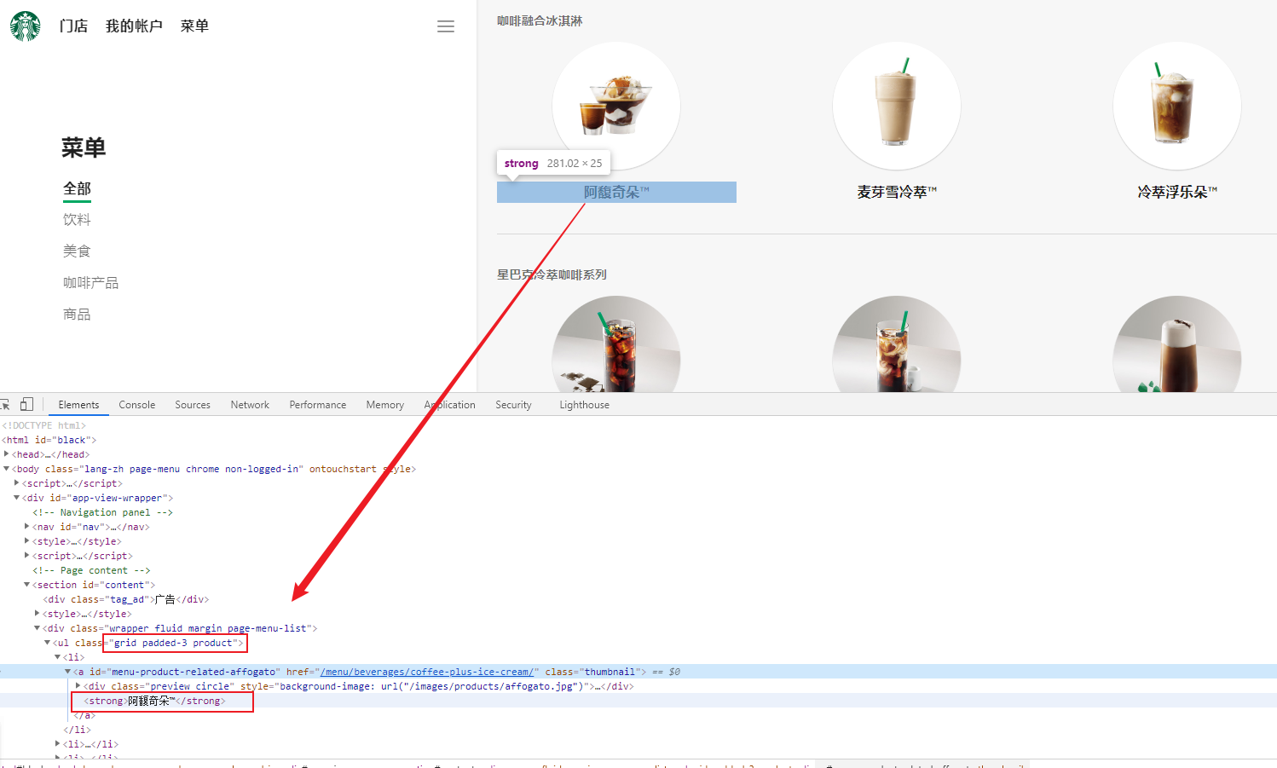
Task: Open 门店 in the top navigation
Action: coord(73,26)
